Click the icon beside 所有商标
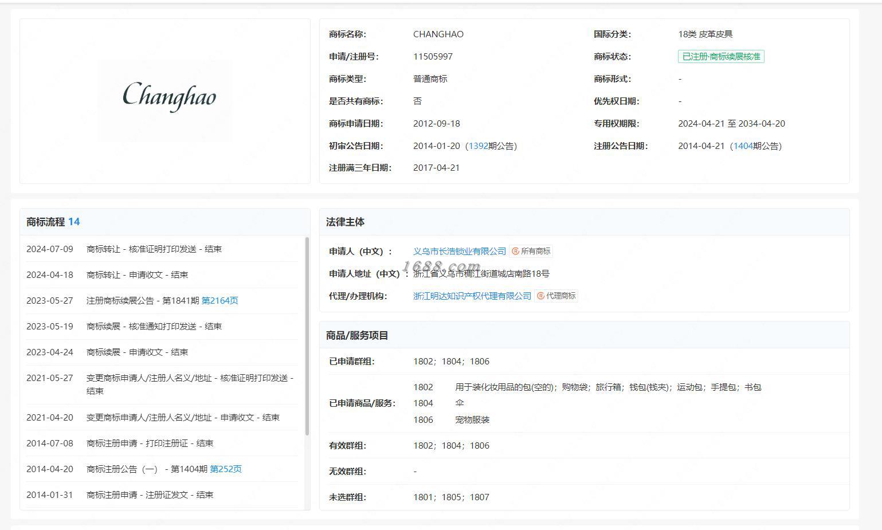 tap(515, 251)
